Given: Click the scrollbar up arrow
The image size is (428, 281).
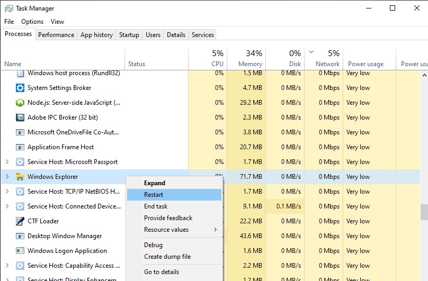Looking at the screenshot, I should 424,75.
